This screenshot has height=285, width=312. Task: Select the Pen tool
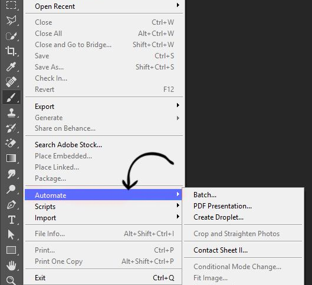11,204
